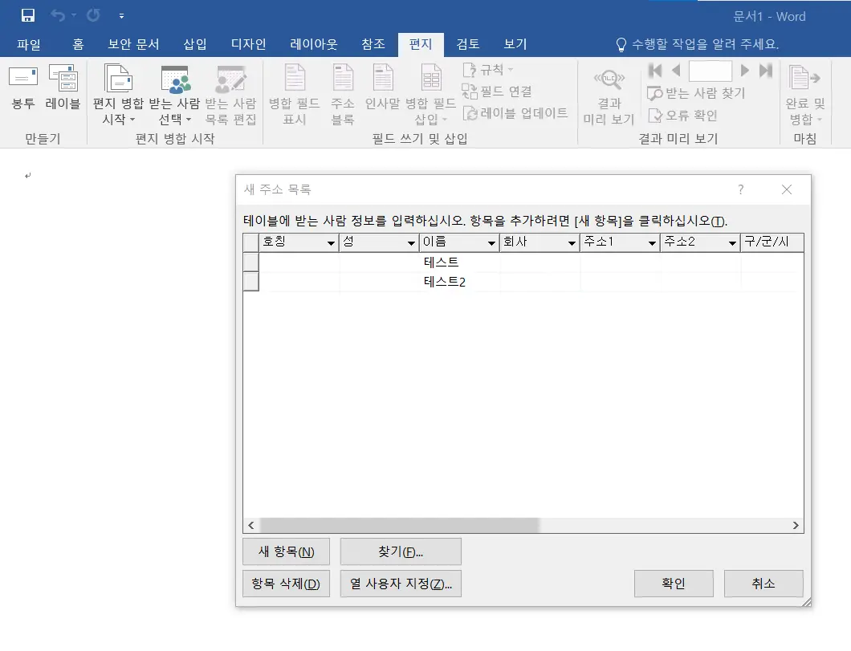Click the record number input field

pyautogui.click(x=710, y=71)
